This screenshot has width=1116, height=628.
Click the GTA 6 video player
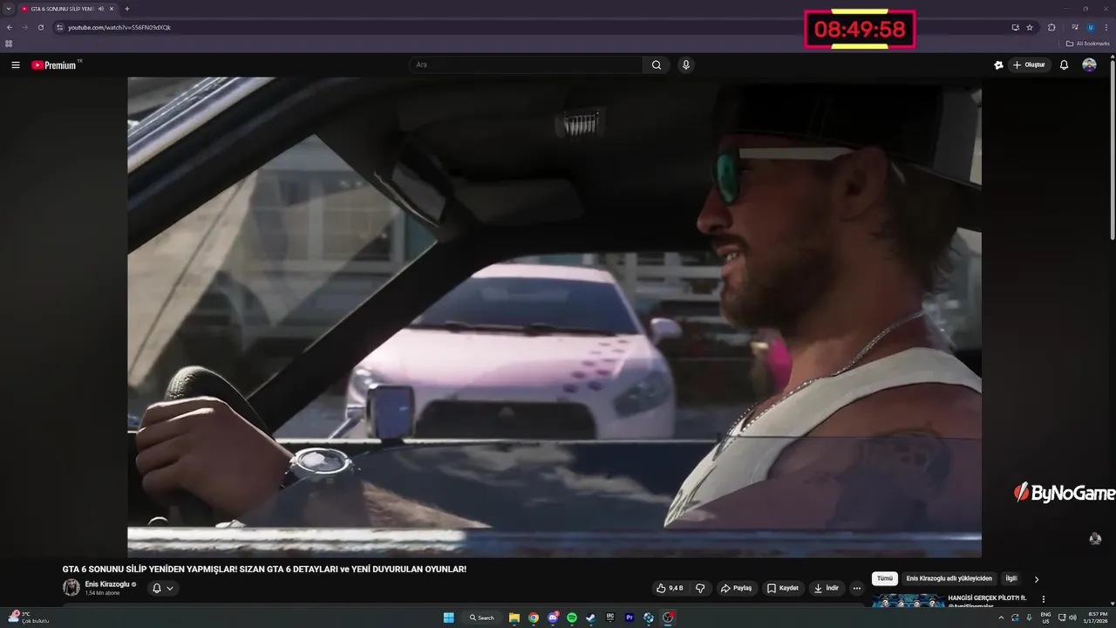point(555,317)
